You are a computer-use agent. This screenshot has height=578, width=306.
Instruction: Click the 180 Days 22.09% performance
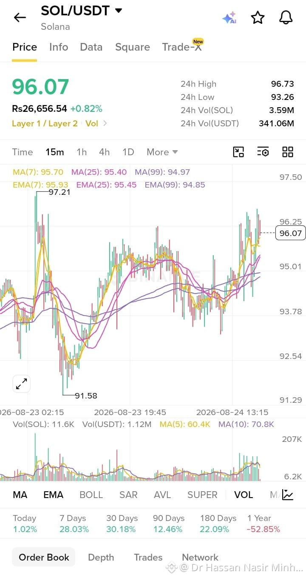click(x=218, y=524)
